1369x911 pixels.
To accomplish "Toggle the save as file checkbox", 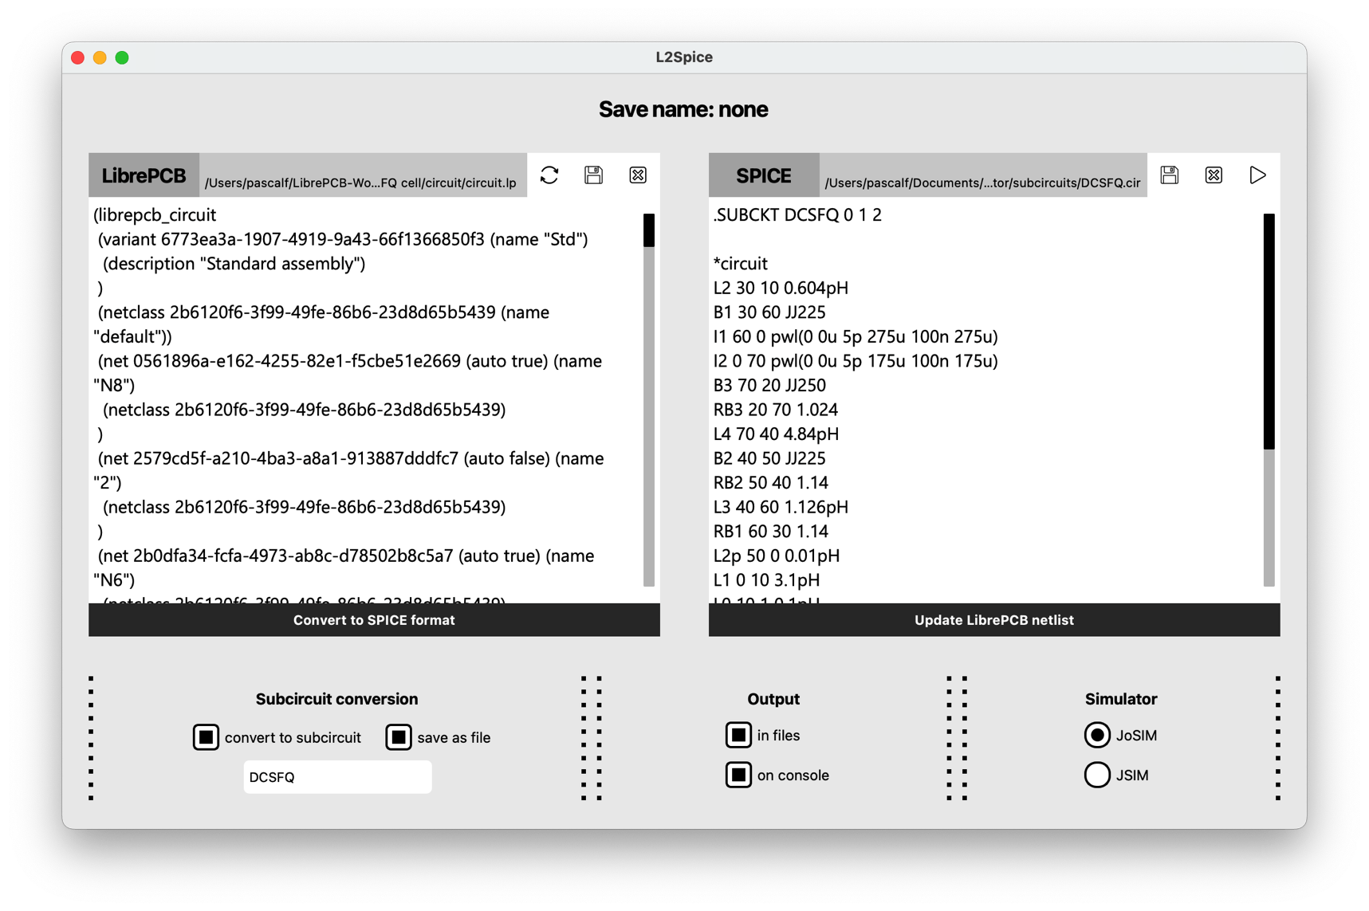I will 399,737.
